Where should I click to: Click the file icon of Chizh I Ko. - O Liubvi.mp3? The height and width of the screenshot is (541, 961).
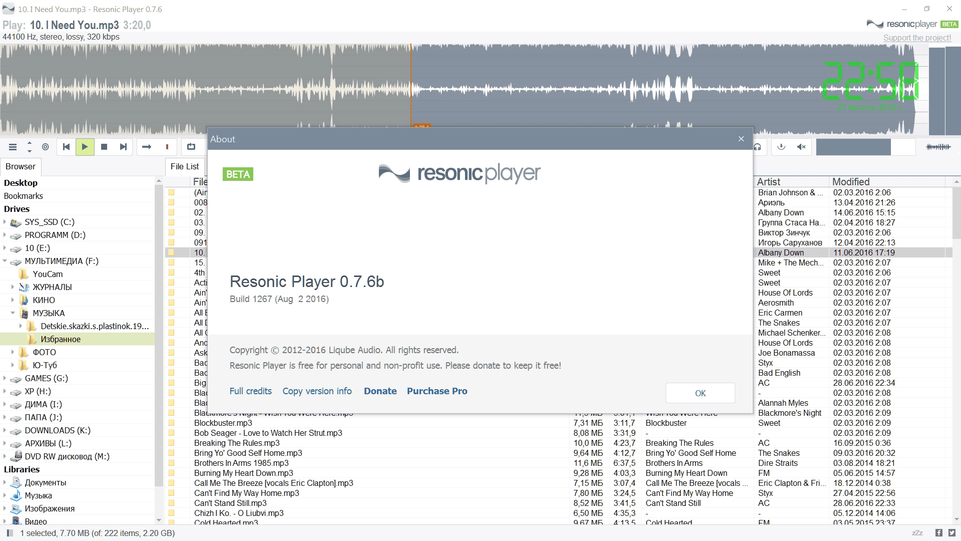[x=171, y=513]
